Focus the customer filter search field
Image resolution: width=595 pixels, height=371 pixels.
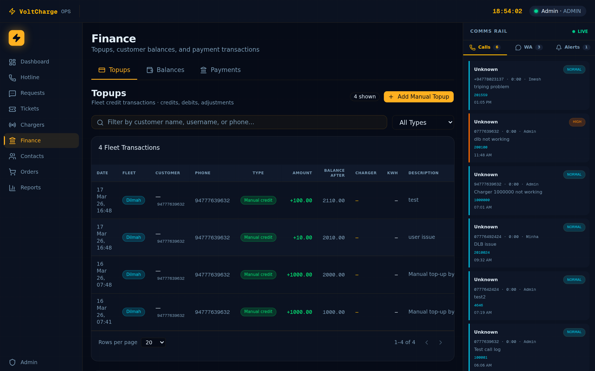click(x=239, y=122)
